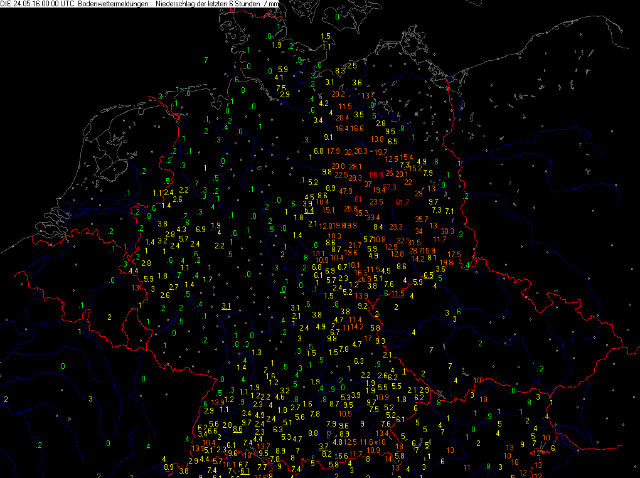Click the orange 13.7 rainfall value
The image size is (640, 478).
point(264,446)
